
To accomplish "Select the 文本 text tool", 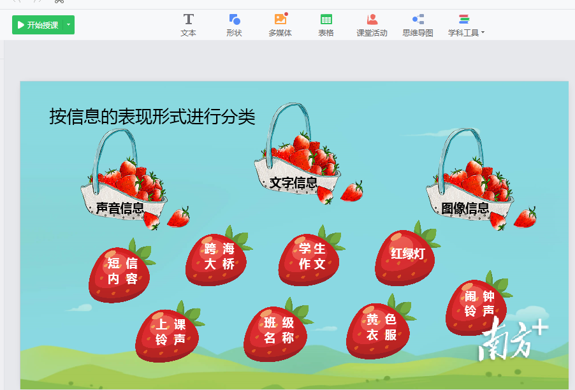I will (189, 25).
